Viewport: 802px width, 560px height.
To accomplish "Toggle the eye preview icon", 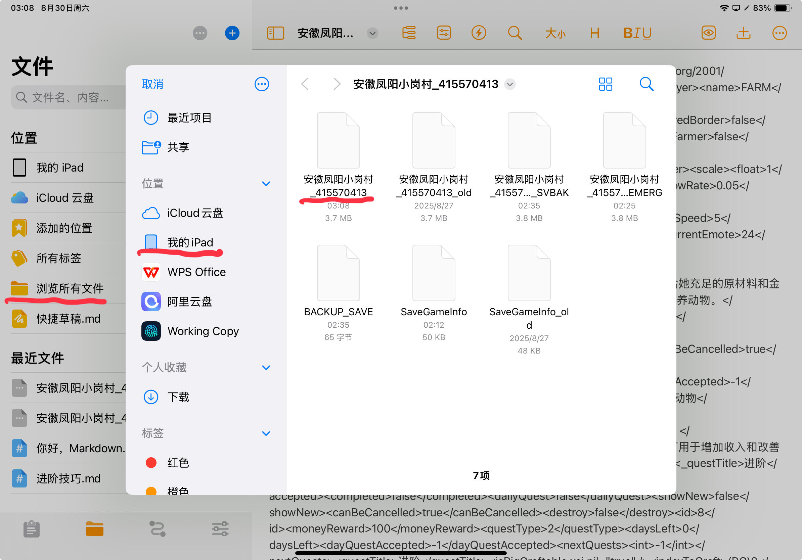I will click(708, 33).
